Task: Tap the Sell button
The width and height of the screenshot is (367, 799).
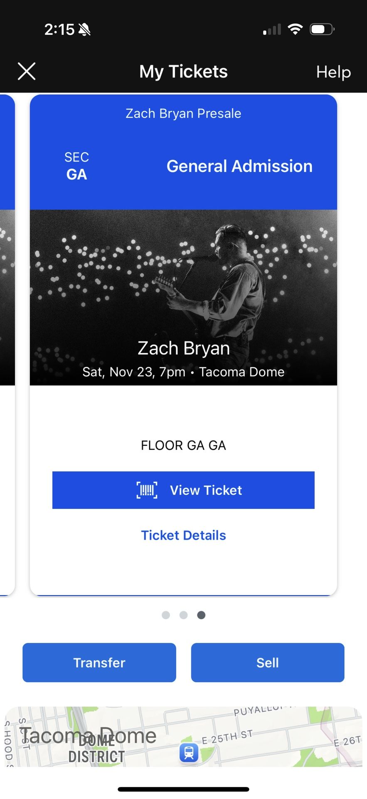Action: tap(267, 662)
